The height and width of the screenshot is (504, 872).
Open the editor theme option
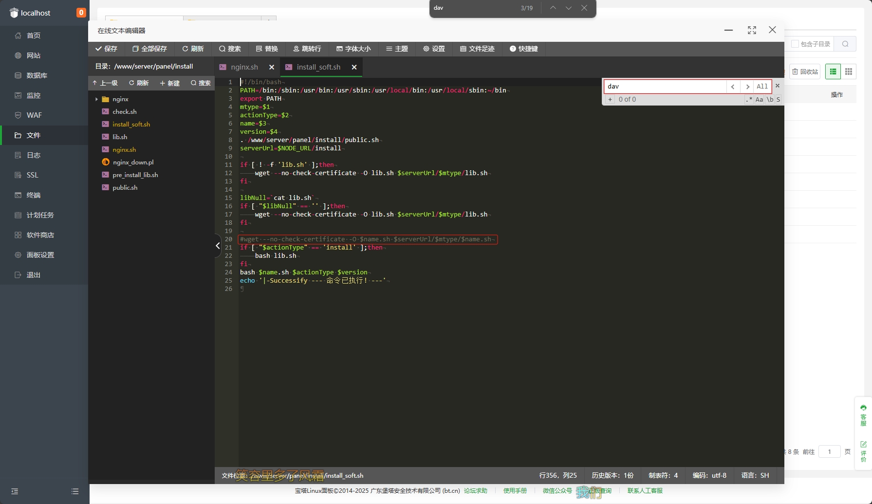pos(397,49)
